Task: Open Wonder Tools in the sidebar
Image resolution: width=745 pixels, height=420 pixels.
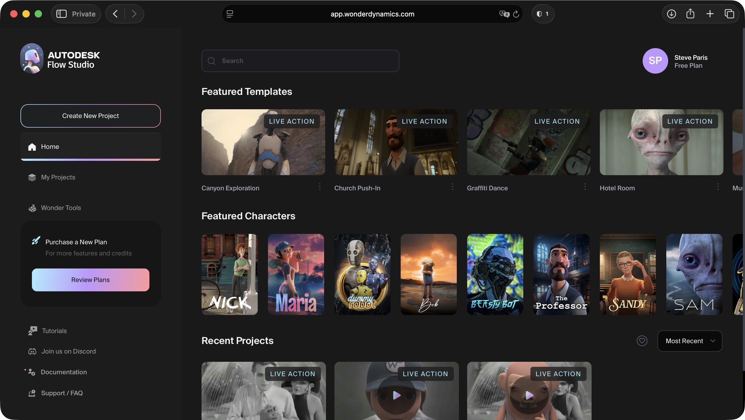Action: point(61,208)
